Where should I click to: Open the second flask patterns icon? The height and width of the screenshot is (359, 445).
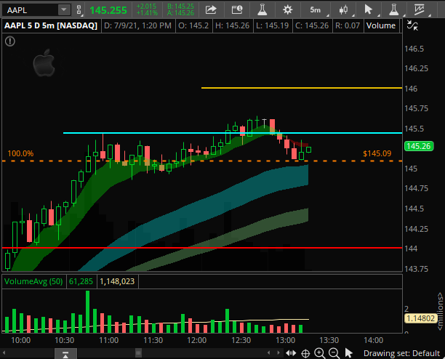[x=393, y=10]
